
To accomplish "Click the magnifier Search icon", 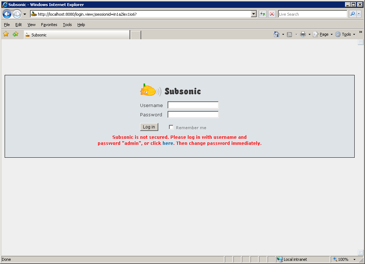I will pyautogui.click(x=353, y=14).
